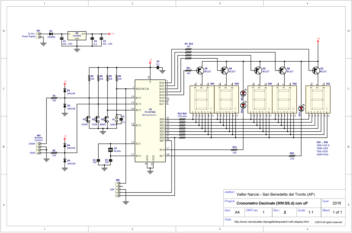This screenshot has height=233, width=352.
Task: Select the S3 RESET pushbutton symbol
Action: (x=107, y=119)
